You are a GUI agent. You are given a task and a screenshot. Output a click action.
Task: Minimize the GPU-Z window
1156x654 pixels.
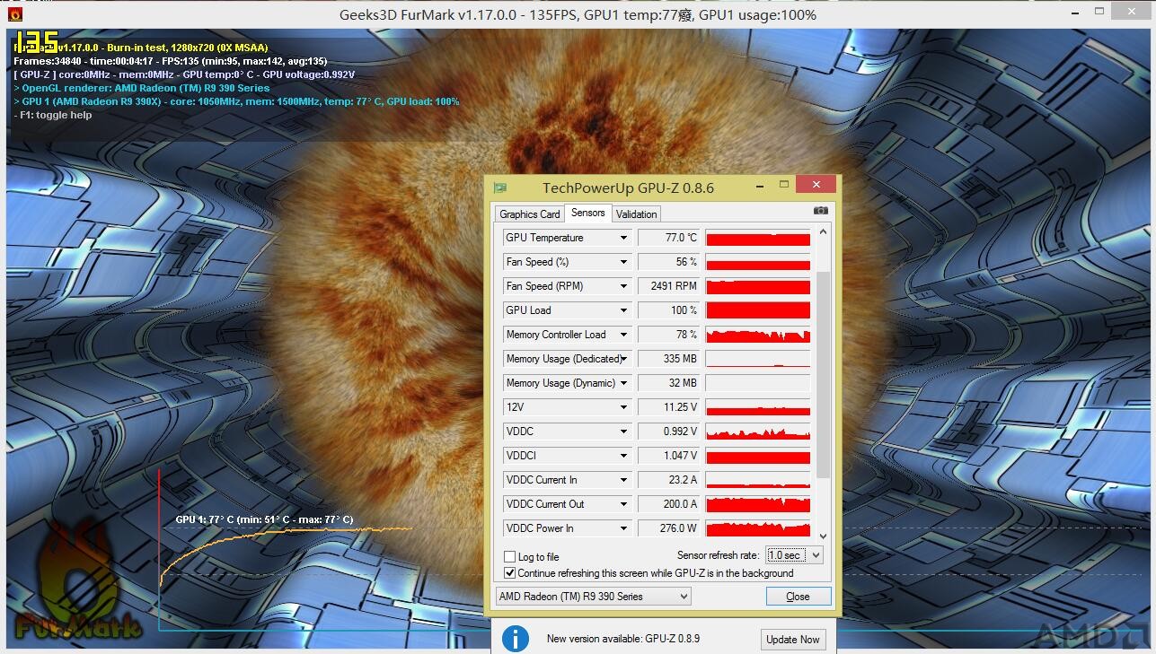761,185
